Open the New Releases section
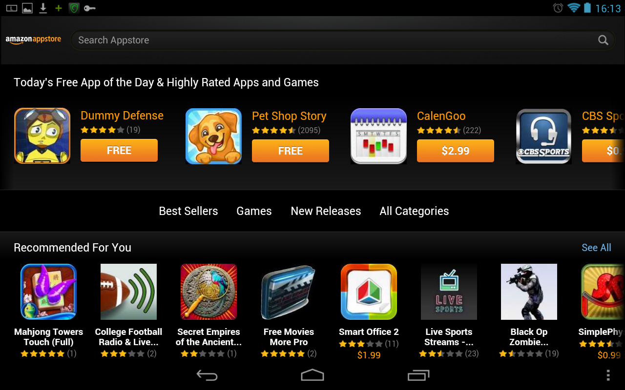This screenshot has width=625, height=390. pos(326,211)
